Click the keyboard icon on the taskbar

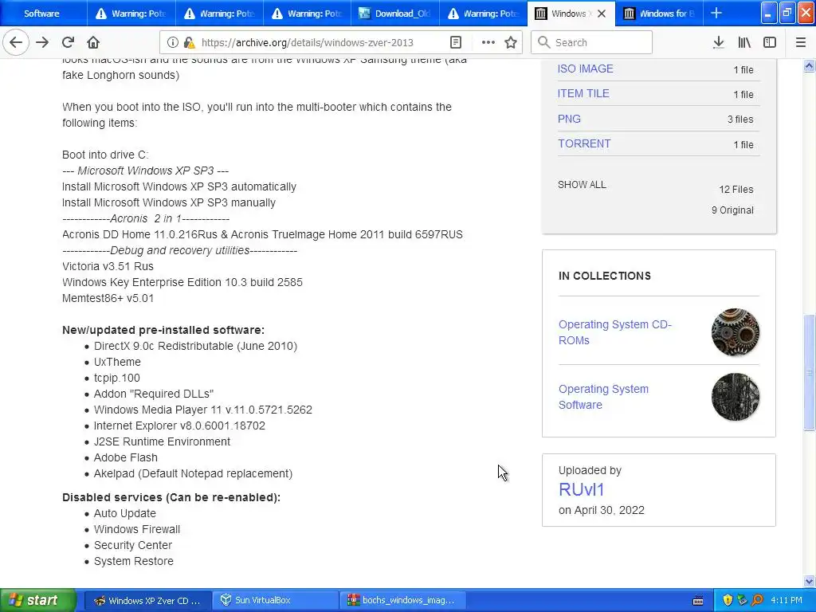pyautogui.click(x=698, y=601)
